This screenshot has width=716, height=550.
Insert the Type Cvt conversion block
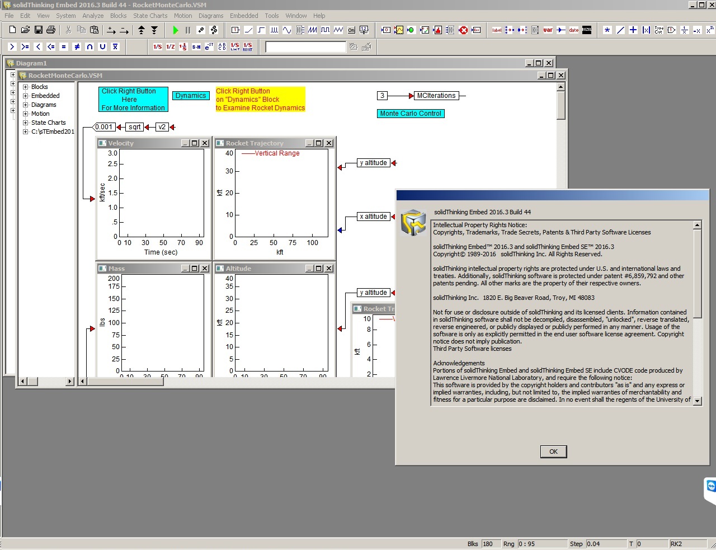point(659,30)
